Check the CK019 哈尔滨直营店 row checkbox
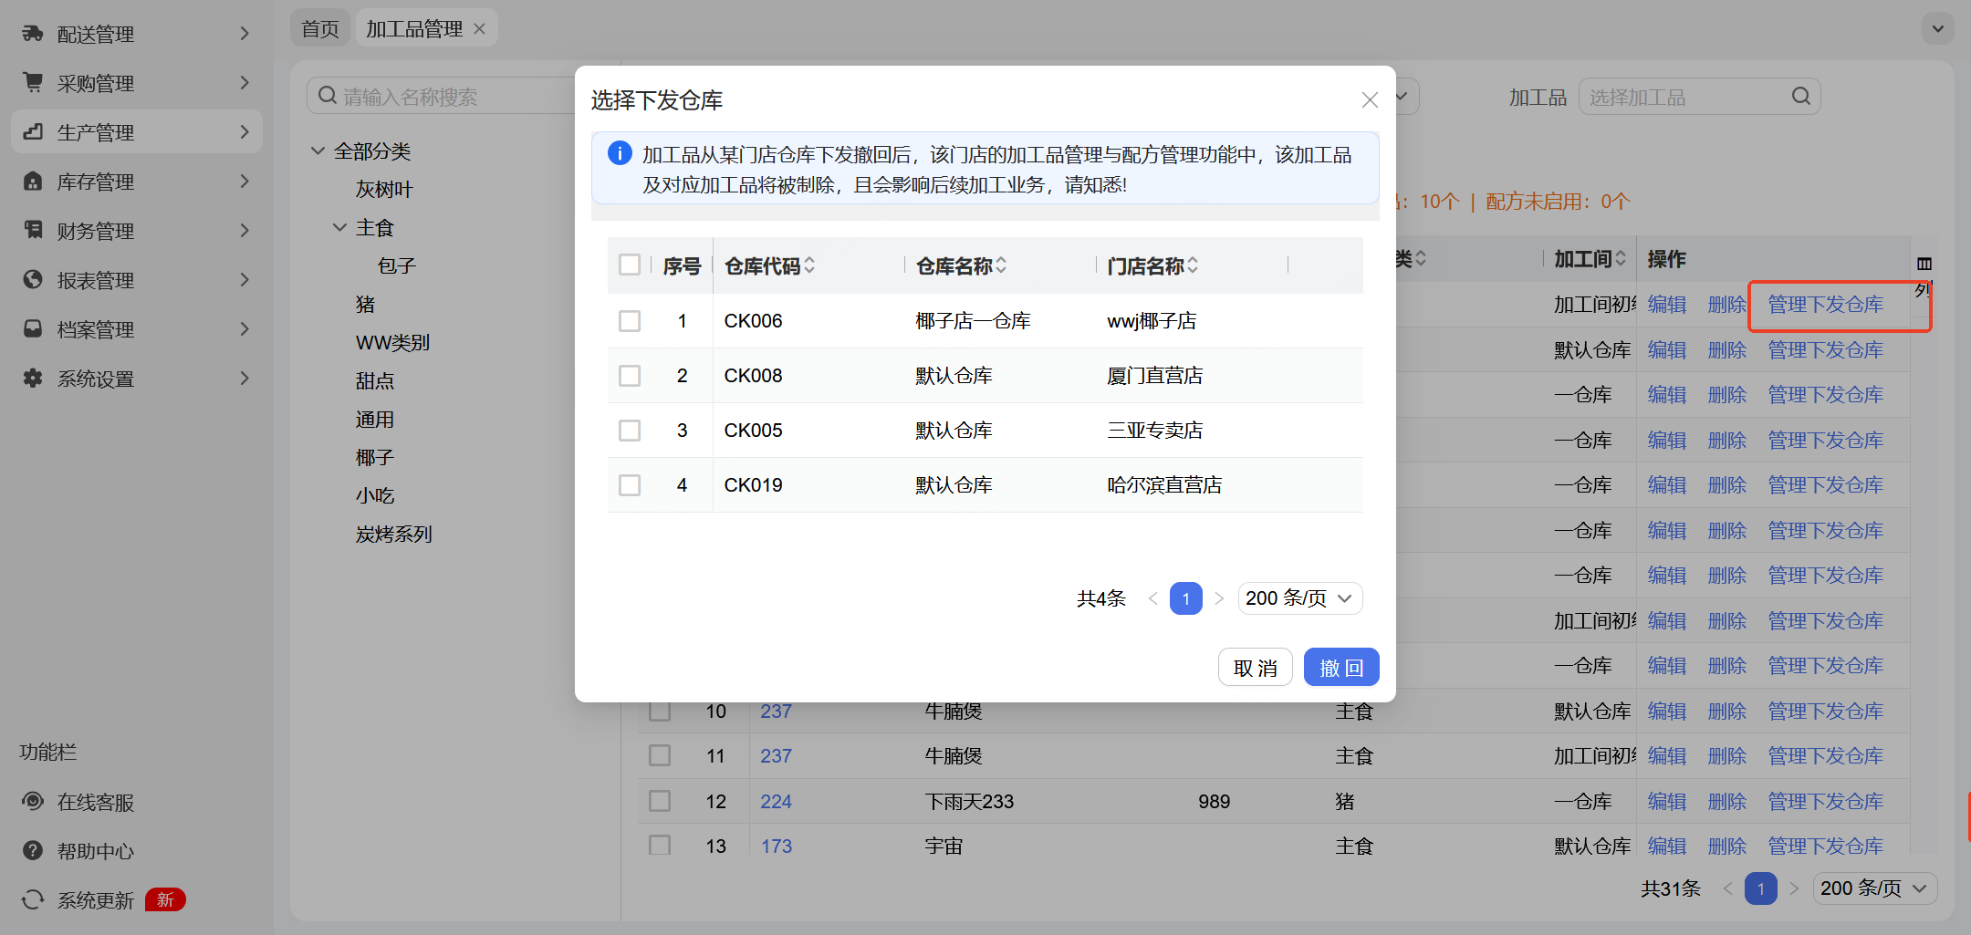1971x935 pixels. [x=630, y=485]
